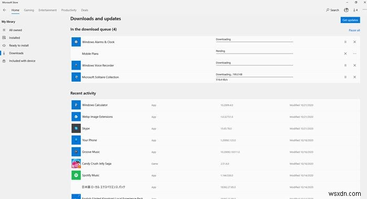The height and width of the screenshot is (199, 367).
Task: Select Included with device in sidebar
Action: click(22, 61)
